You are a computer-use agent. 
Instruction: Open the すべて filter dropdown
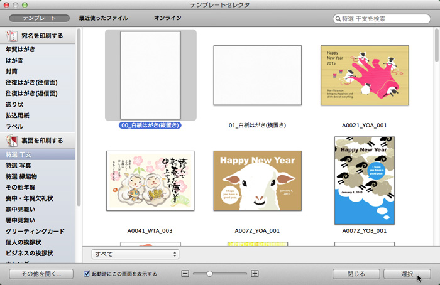pyautogui.click(x=135, y=254)
